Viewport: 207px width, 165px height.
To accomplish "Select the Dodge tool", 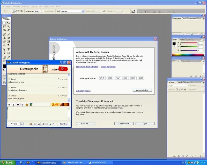I will (9, 45).
